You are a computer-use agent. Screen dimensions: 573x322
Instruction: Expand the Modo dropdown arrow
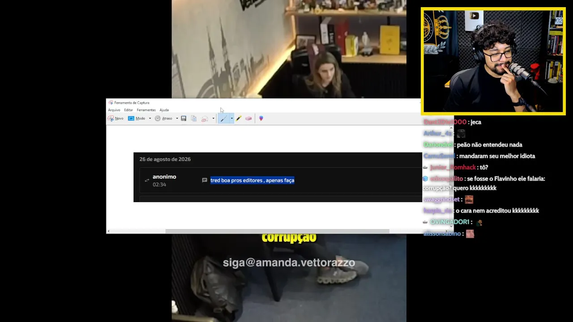click(150, 119)
